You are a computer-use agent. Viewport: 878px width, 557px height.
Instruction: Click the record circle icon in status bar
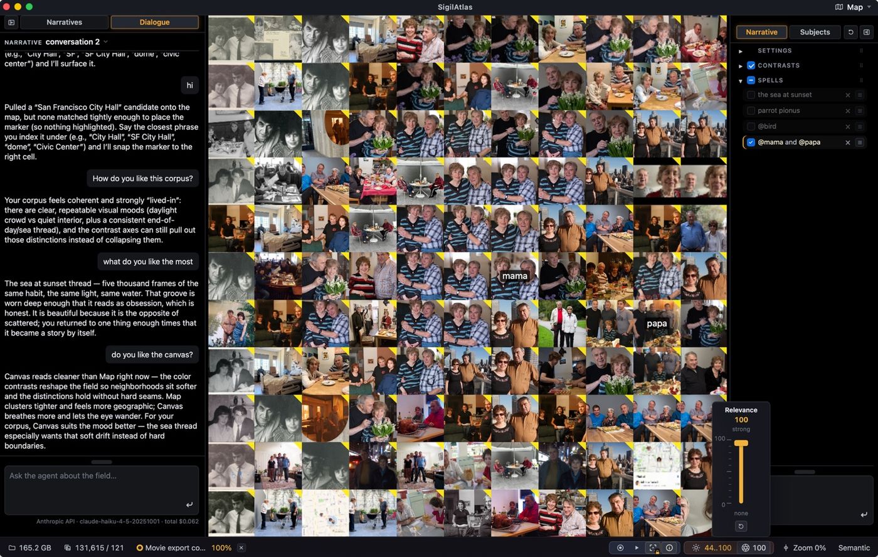tap(620, 548)
